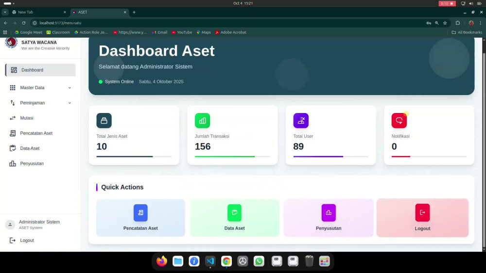The width and height of the screenshot is (486, 273).
Task: Click the sidebar Pencatatan Aset icon
Action: click(13, 133)
